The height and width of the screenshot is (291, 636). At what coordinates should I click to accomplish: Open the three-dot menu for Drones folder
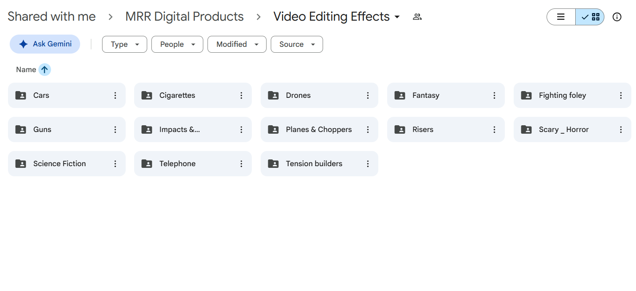pos(368,95)
